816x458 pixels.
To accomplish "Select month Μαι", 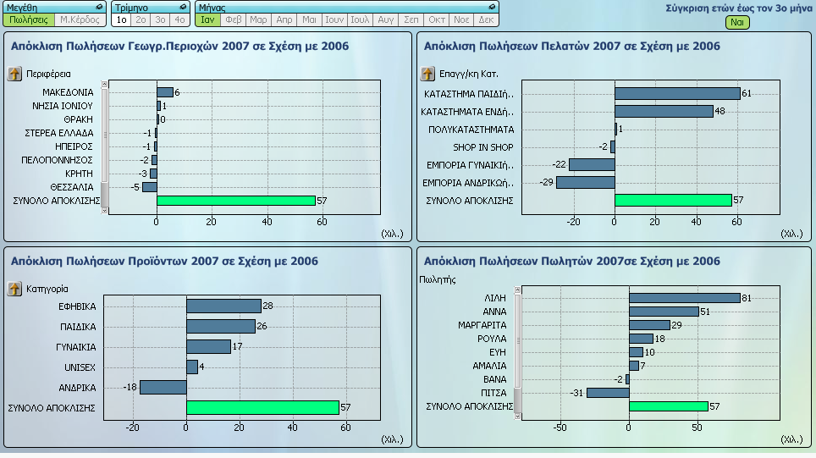I will [x=309, y=19].
